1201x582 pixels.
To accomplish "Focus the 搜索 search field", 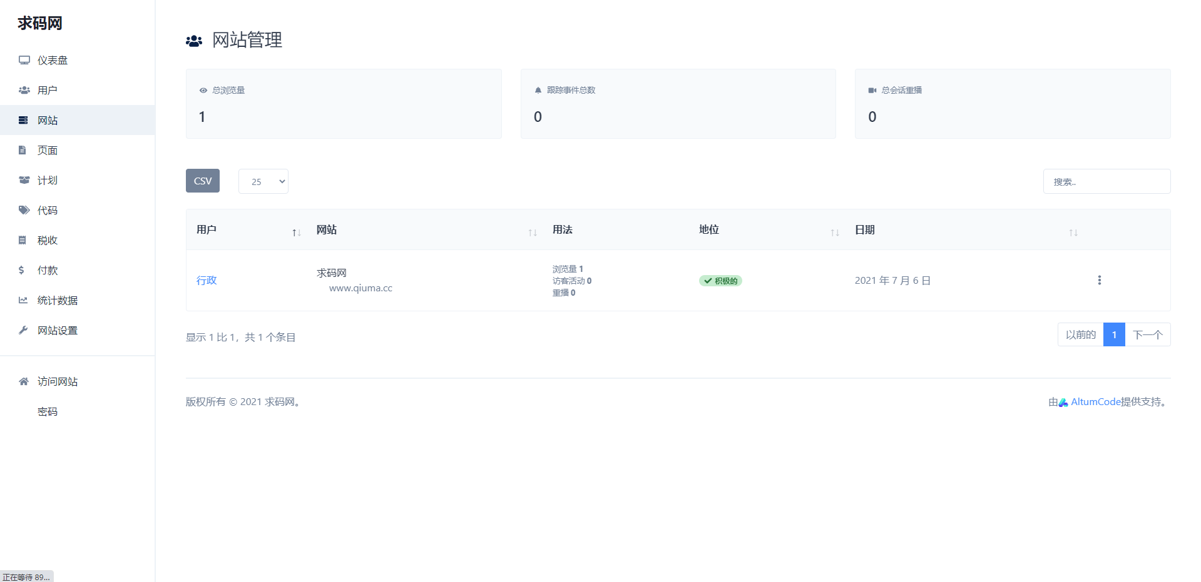I will point(1106,181).
